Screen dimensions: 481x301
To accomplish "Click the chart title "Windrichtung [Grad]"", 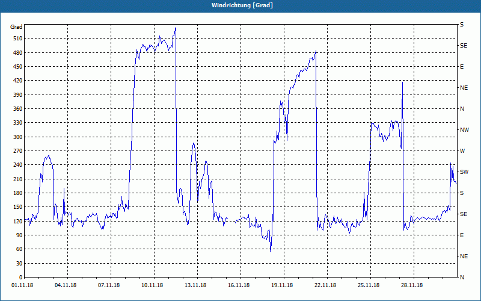I will (x=242, y=5).
